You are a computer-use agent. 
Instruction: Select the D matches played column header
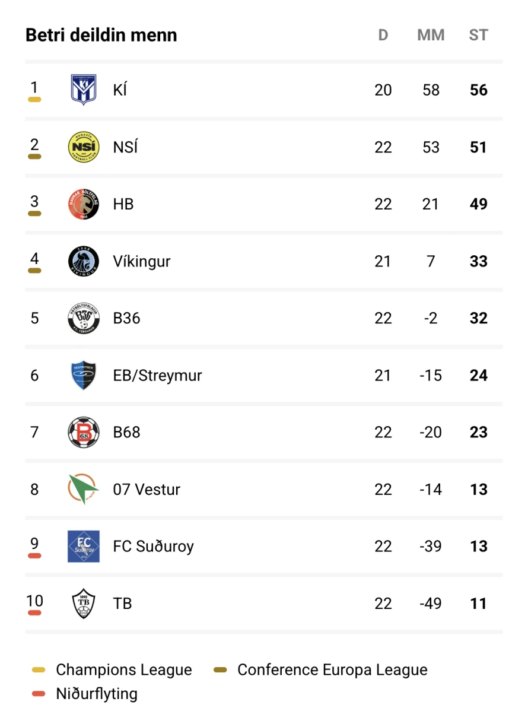coord(383,35)
